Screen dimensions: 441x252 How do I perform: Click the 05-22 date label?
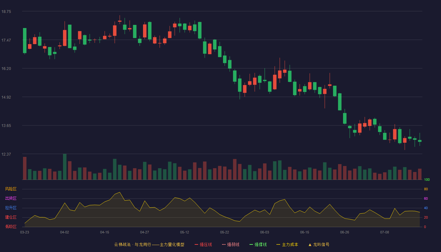pos(225,232)
